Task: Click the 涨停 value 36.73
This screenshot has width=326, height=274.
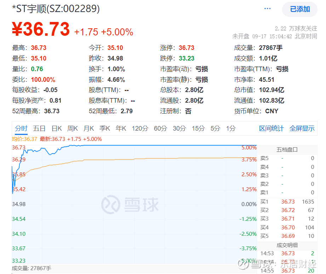Action: click(x=187, y=48)
